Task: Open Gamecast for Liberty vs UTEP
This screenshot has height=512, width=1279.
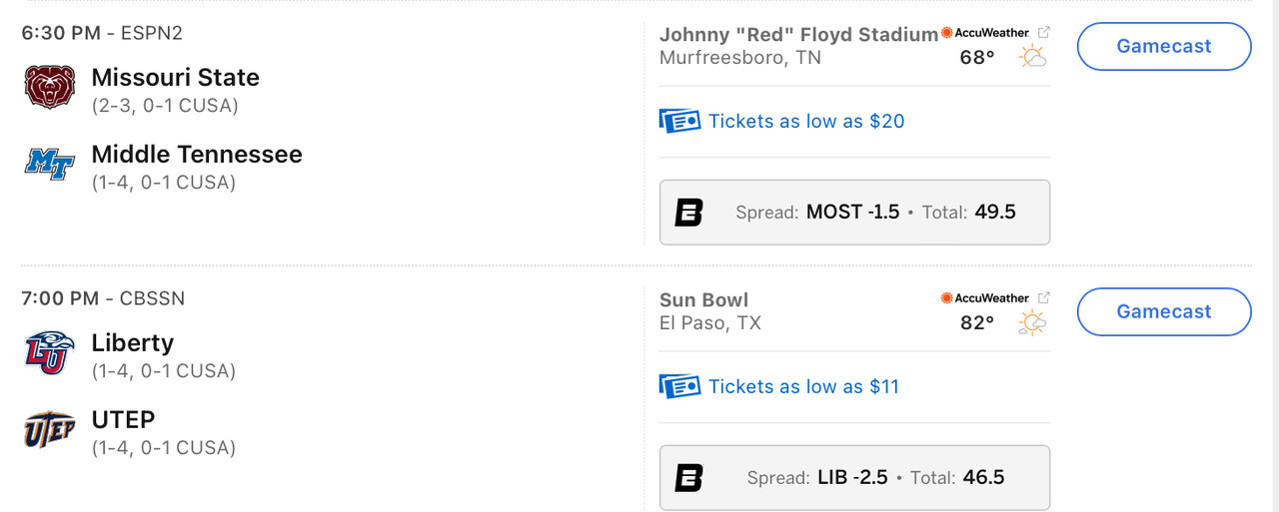Action: point(1163,311)
